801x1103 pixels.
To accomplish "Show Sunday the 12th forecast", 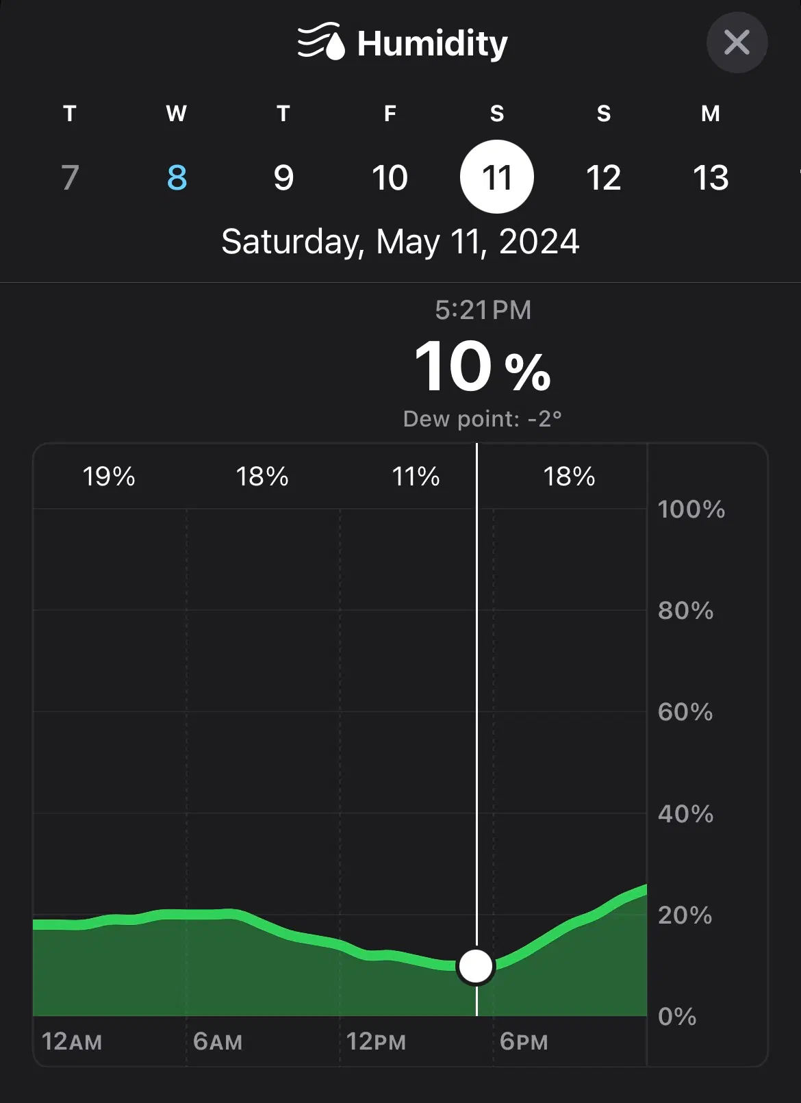I will (x=604, y=177).
